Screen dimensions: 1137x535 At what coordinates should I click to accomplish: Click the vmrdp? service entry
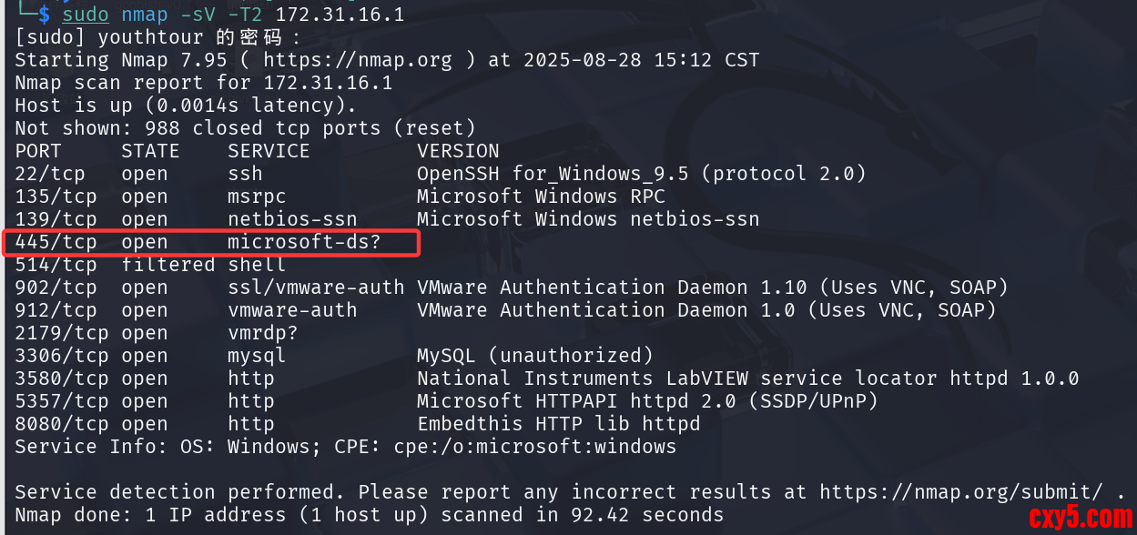[x=263, y=333]
